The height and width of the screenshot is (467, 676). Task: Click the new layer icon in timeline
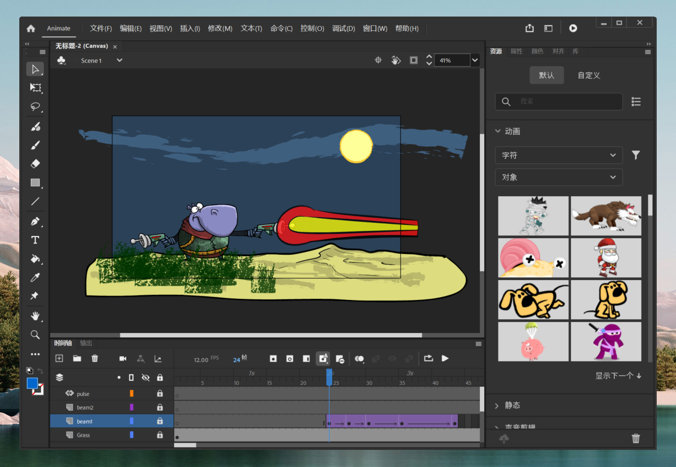(60, 358)
